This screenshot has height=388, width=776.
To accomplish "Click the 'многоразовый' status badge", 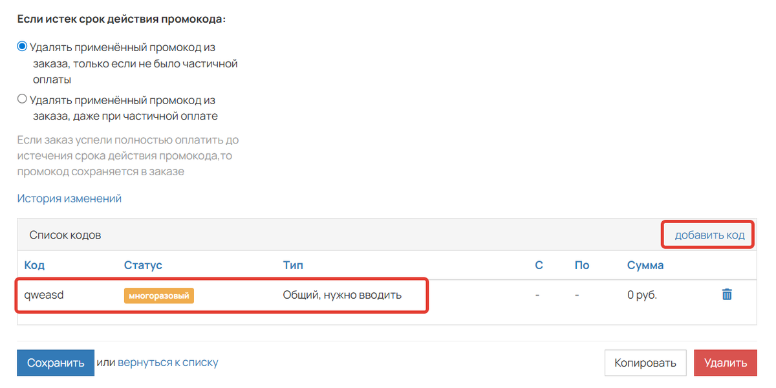I will click(x=159, y=295).
